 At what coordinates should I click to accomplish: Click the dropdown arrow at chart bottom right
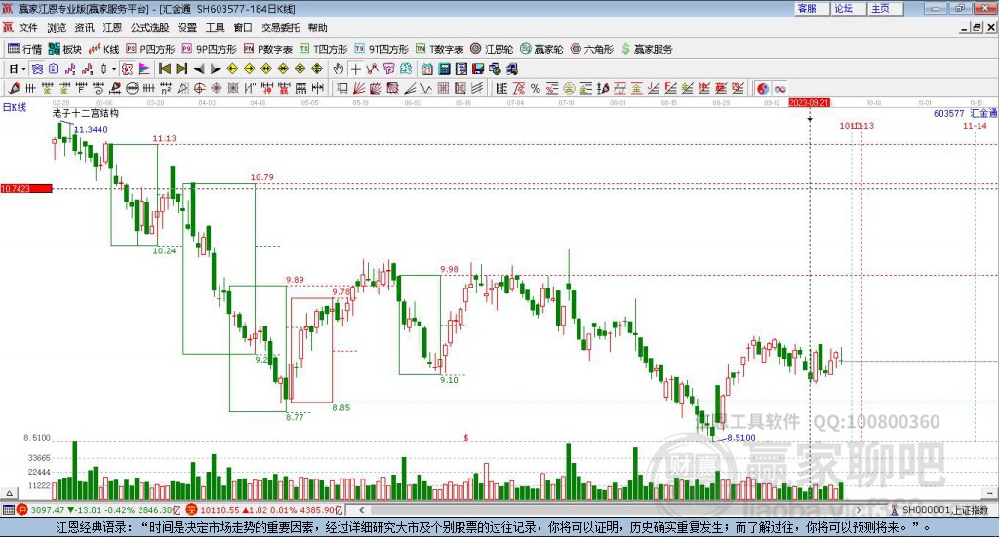(989, 493)
